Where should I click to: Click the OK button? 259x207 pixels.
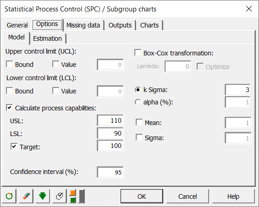(142, 196)
